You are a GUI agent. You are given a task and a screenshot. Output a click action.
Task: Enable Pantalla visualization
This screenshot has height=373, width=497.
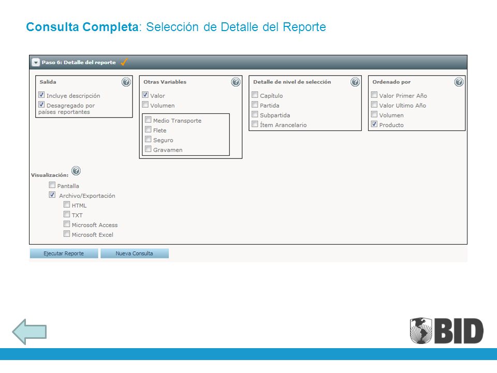click(52, 185)
